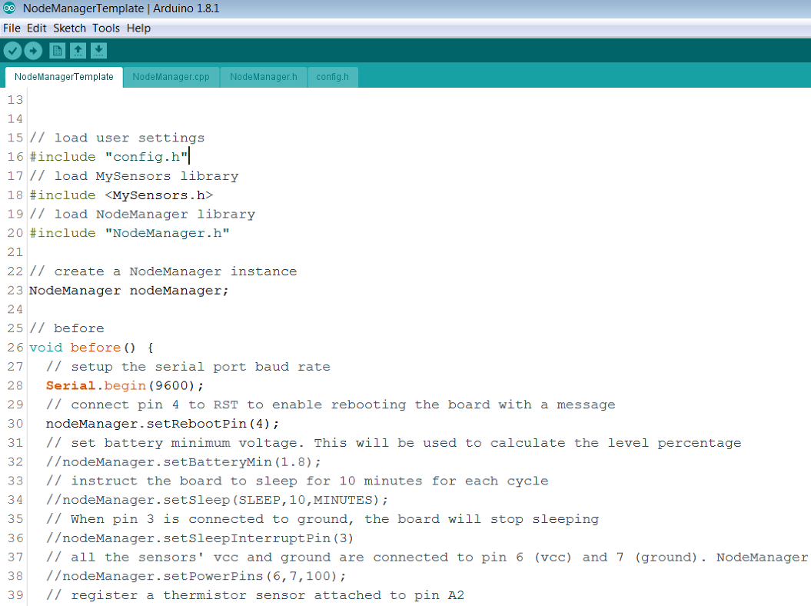Screen dimensions: 811x606
Task: Create a new sketch with the New icon
Action: (57, 50)
